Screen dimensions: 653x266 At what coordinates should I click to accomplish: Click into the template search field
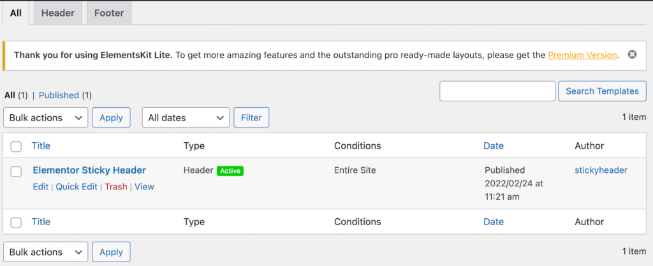pyautogui.click(x=497, y=91)
